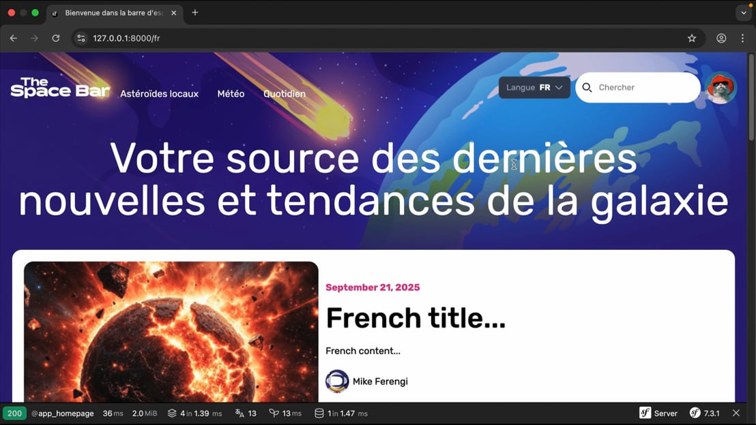This screenshot has height=425, width=756.
Task: Close the Bienvenue tab
Action: [x=173, y=13]
